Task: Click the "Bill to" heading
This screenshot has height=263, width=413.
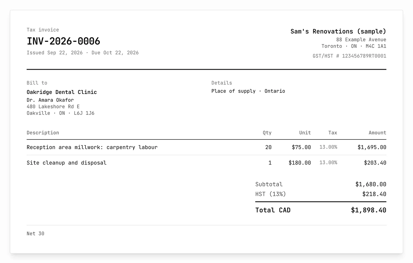Action: [x=37, y=83]
